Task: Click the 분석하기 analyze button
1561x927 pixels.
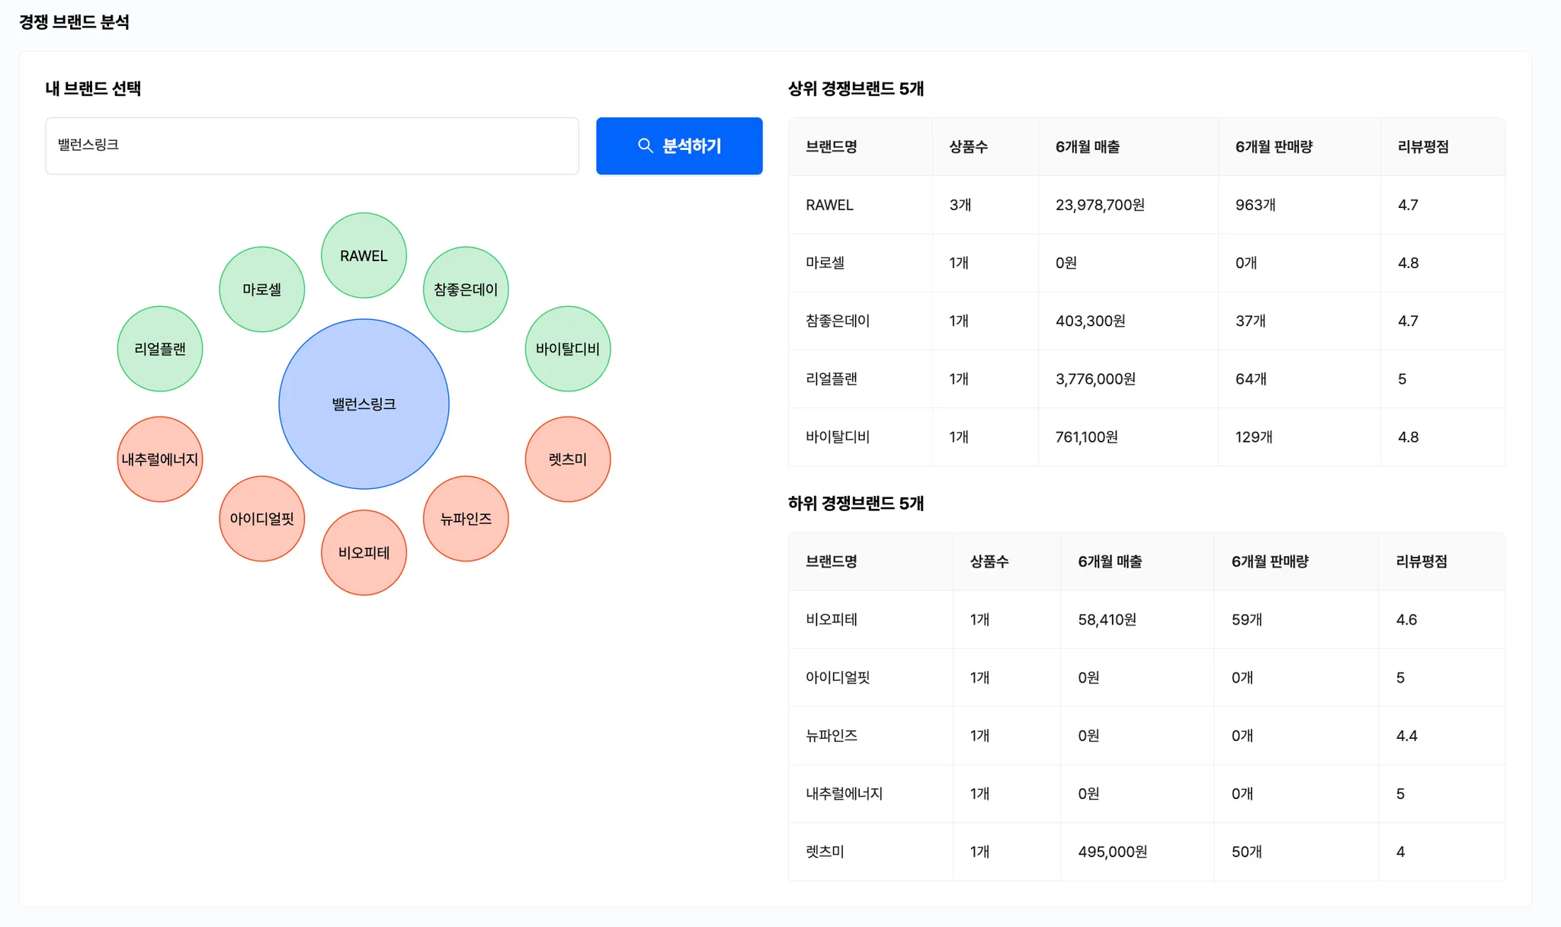Action: (678, 145)
